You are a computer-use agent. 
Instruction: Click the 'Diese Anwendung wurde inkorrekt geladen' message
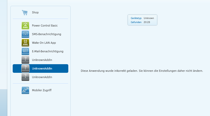pyautogui.click(x=142, y=71)
